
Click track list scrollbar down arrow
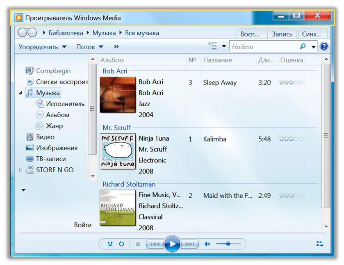pyautogui.click(x=326, y=226)
